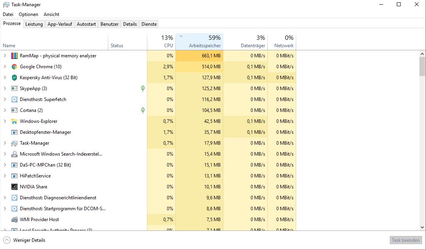Screen dimensions: 426x250
Task: Sort by Datenträger column header
Action: (245, 42)
